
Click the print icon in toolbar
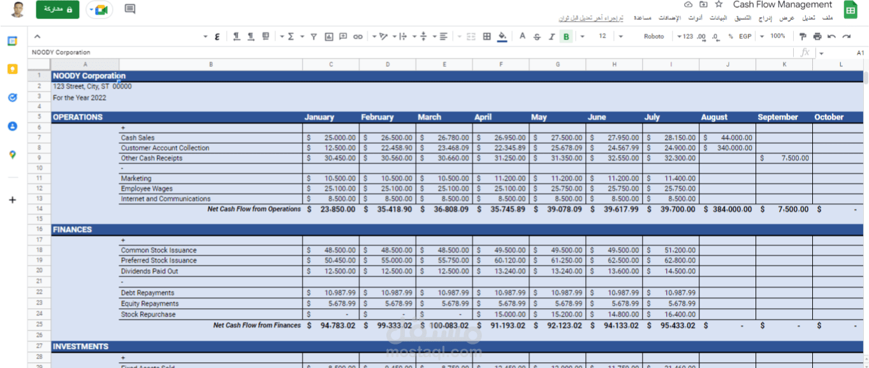tap(817, 36)
